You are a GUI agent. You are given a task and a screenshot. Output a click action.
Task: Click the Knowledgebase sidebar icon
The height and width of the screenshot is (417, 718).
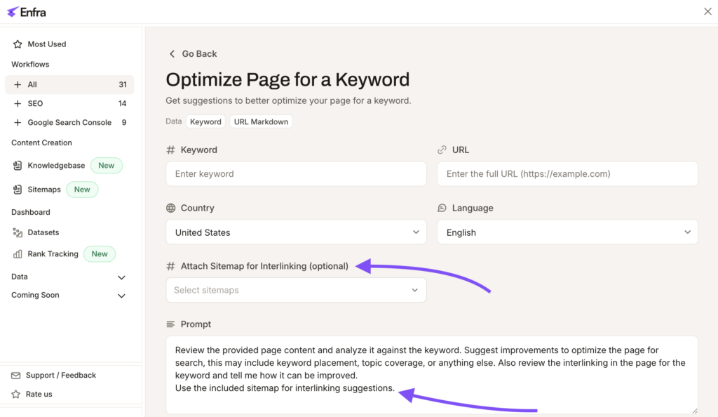point(18,166)
